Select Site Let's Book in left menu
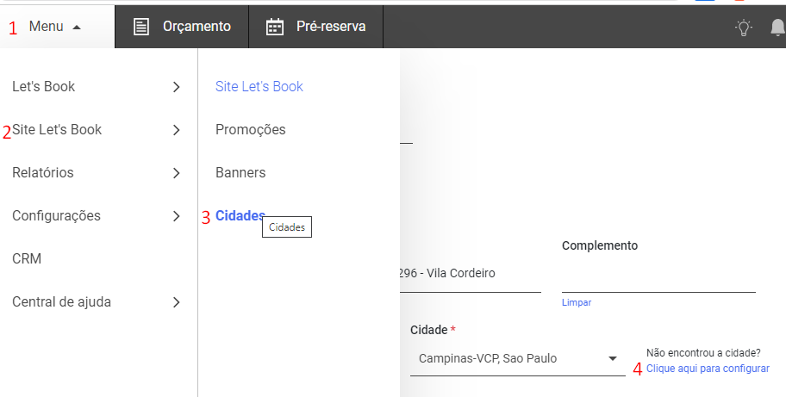 pos(57,130)
